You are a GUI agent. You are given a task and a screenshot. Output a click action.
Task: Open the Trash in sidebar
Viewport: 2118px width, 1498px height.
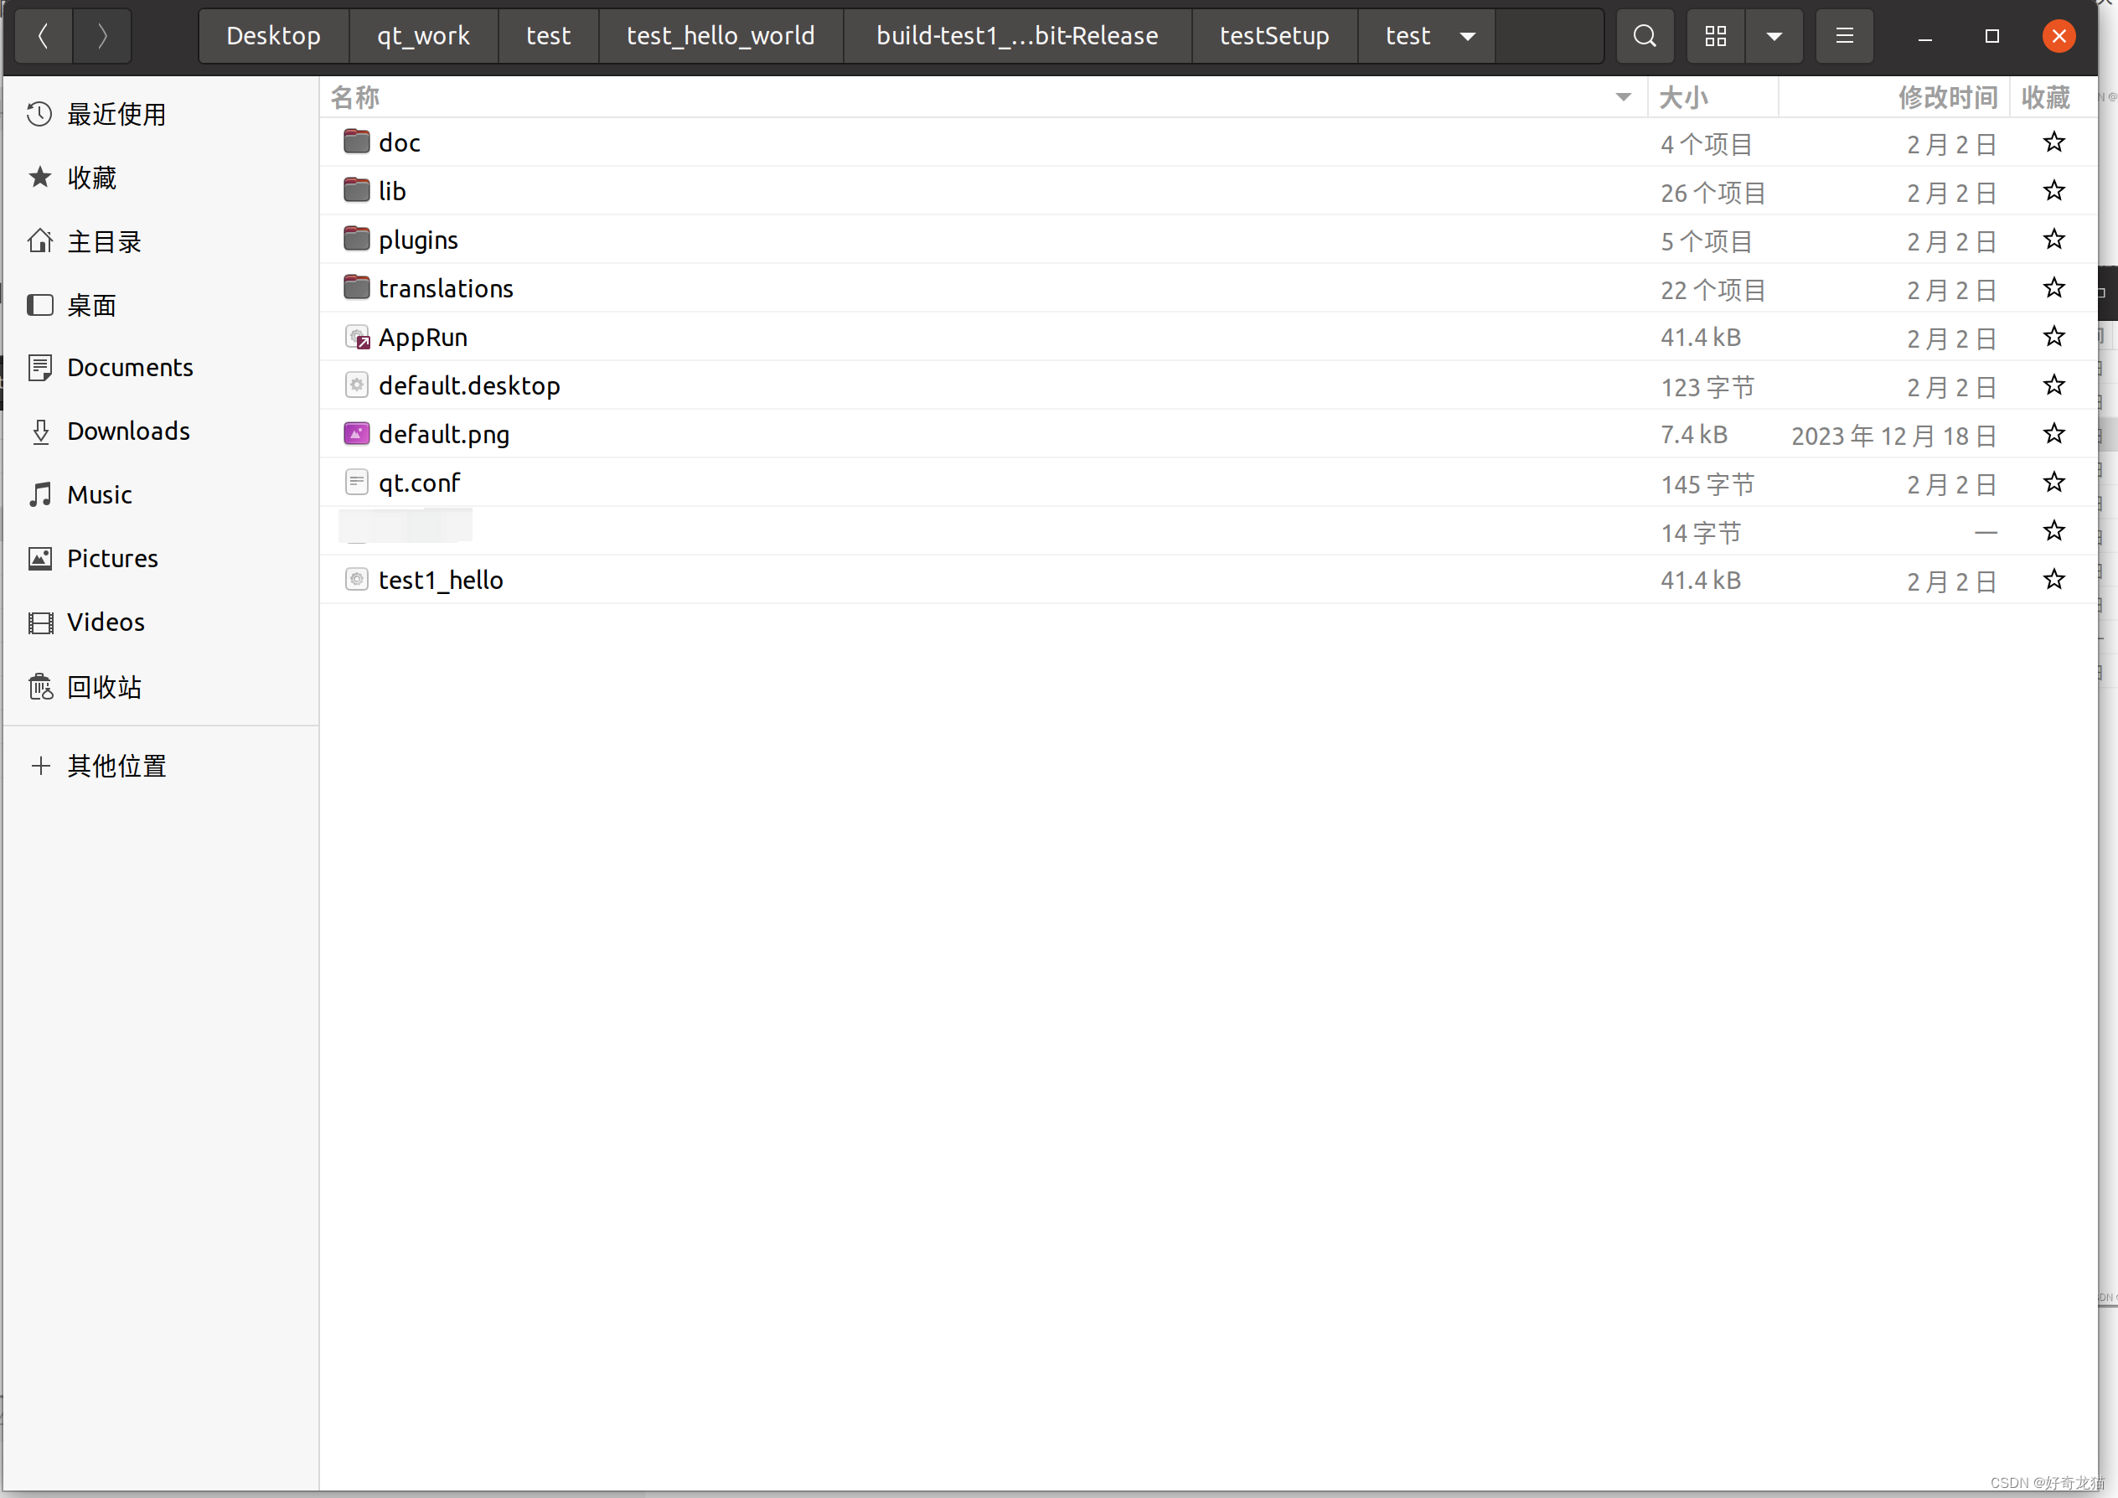pos(103,686)
